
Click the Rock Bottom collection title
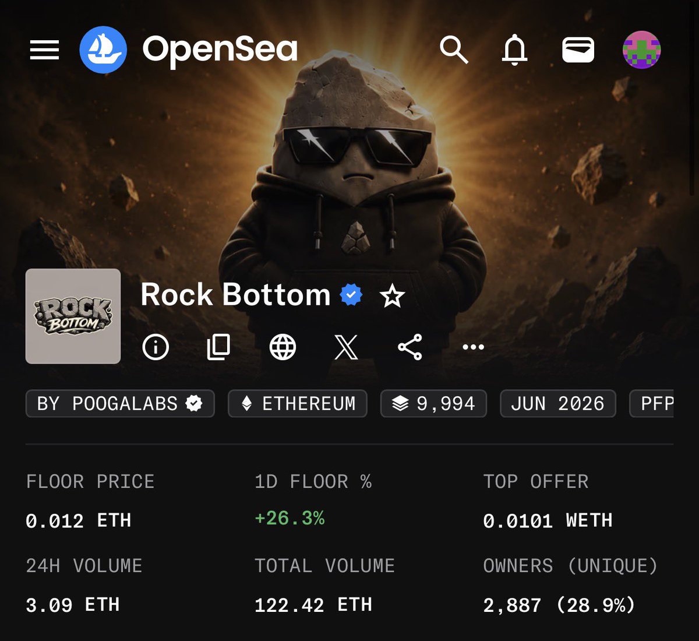[235, 295]
